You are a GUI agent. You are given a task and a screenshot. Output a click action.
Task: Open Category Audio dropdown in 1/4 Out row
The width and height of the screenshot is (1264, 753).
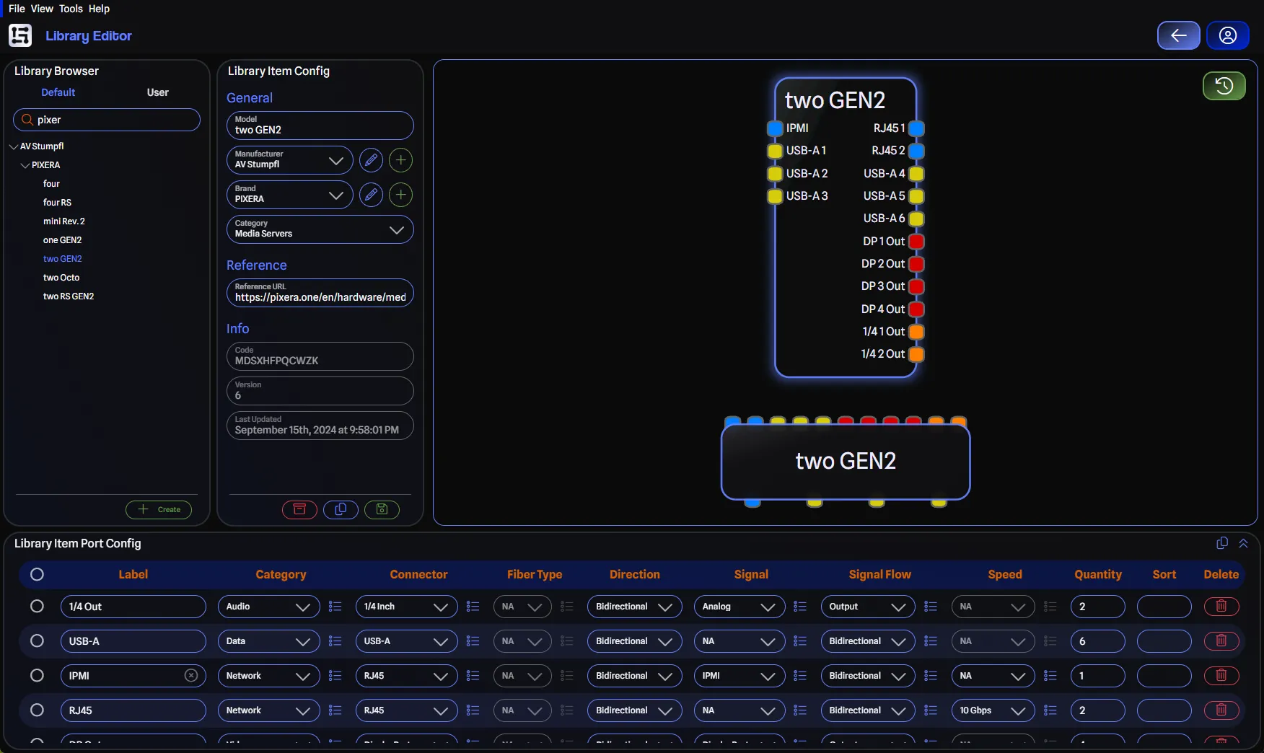[x=269, y=607]
